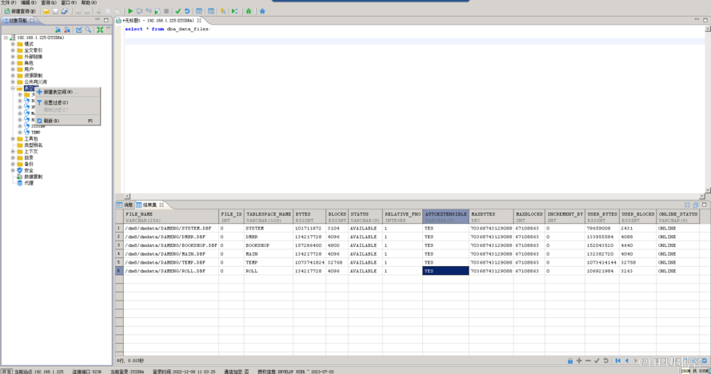
Task: Collapse the 192.168.1.225 connection node
Action: [x=6, y=38]
